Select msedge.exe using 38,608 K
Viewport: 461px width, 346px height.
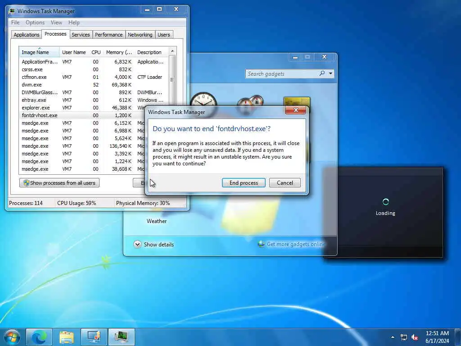[x=82, y=169]
